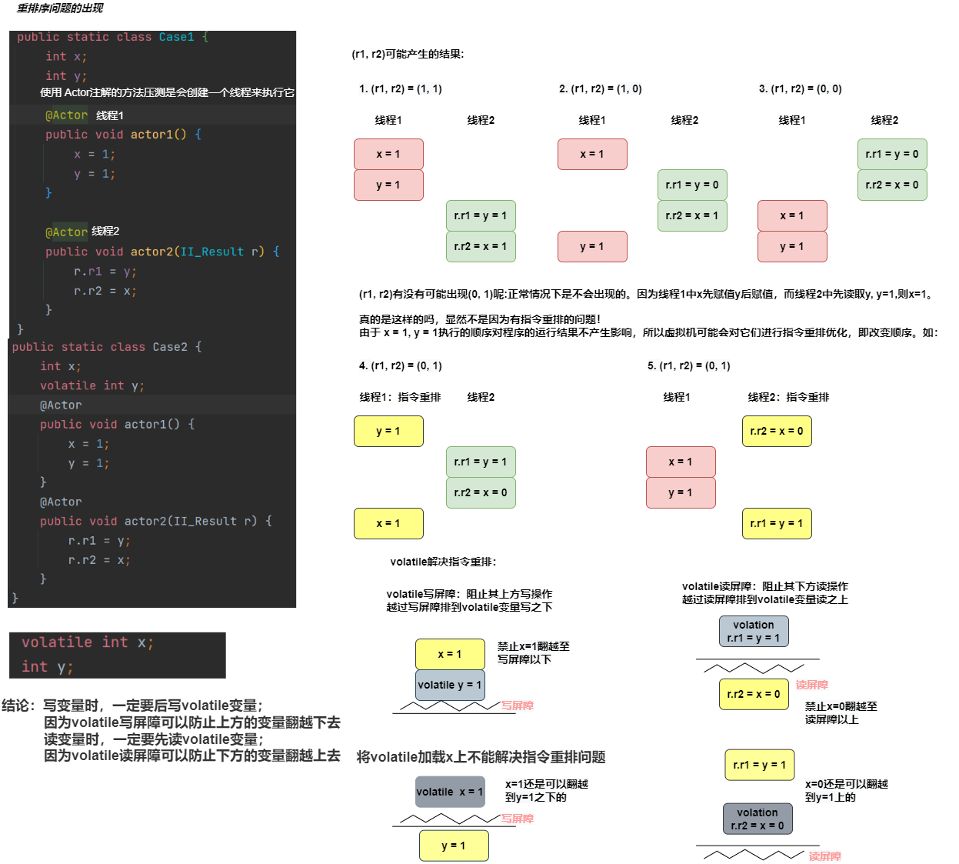Click the title 重排序问题的出现
This screenshot has height=864, width=959.
[x=60, y=8]
